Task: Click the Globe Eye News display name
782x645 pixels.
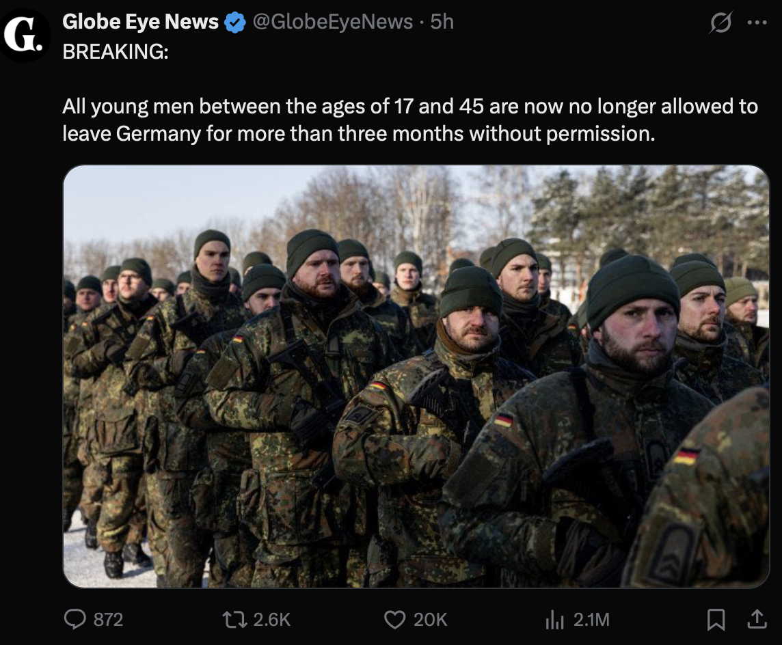Action: click(140, 22)
